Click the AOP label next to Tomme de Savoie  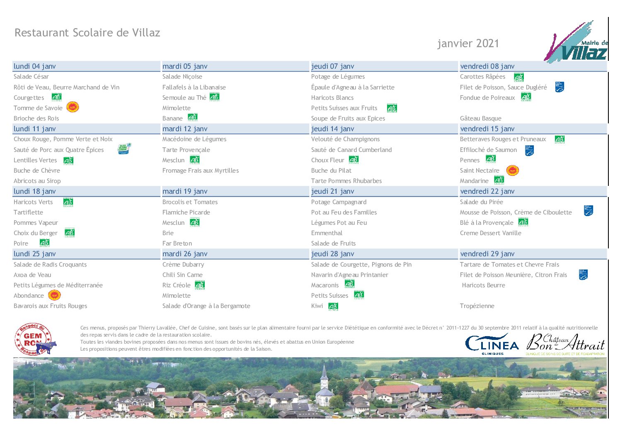click(73, 107)
